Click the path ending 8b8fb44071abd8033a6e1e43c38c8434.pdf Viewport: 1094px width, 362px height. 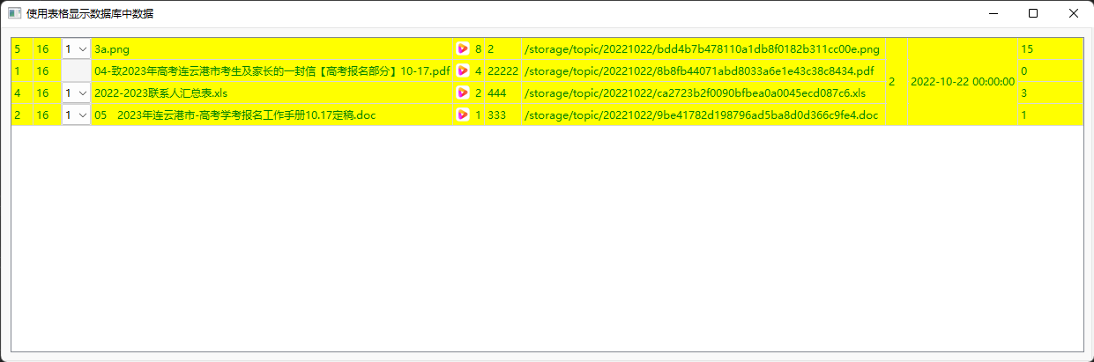tap(699, 70)
